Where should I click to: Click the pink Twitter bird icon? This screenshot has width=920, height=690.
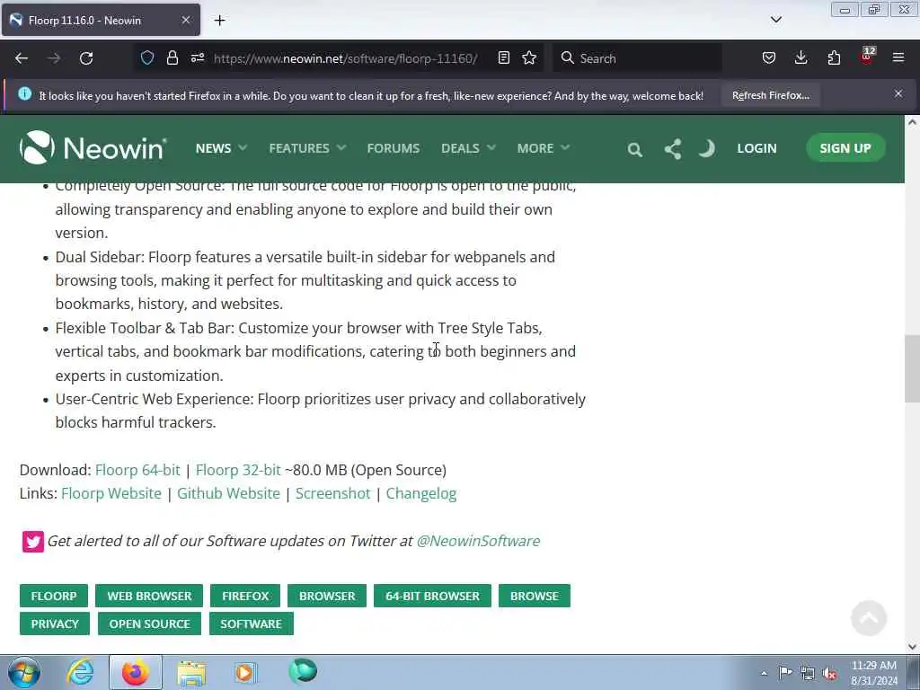tap(33, 541)
